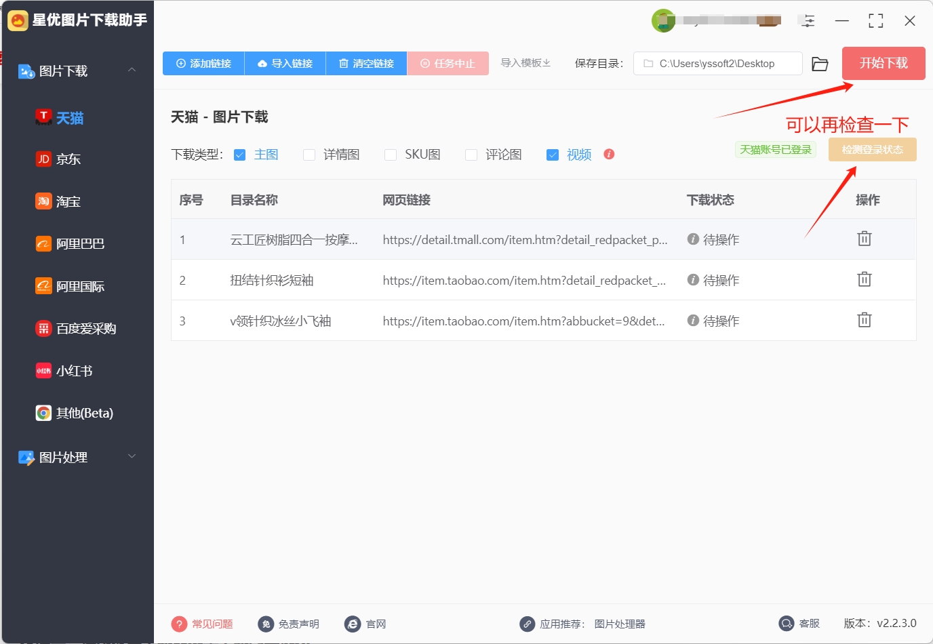The width and height of the screenshot is (933, 644).
Task: Click the 开始下载 button
Action: 884,63
